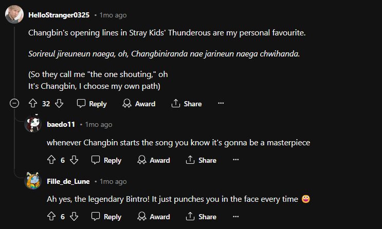Share Fille_de_Lune's comment

[201, 217]
